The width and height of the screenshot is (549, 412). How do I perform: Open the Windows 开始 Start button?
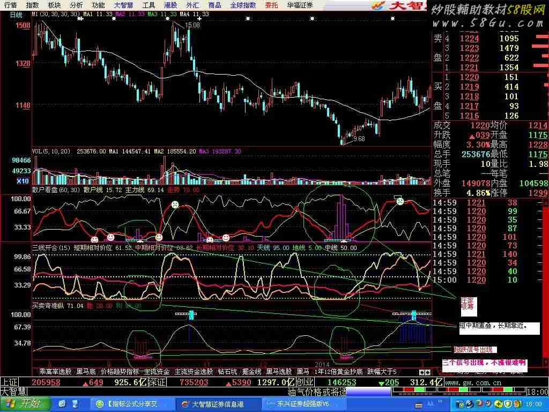(25, 404)
